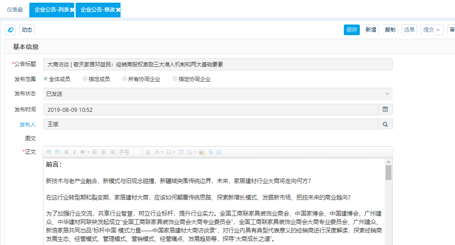This screenshot has height=245, width=455.
Task: Insert attachment with paperclip icon
Action: coord(211,152)
